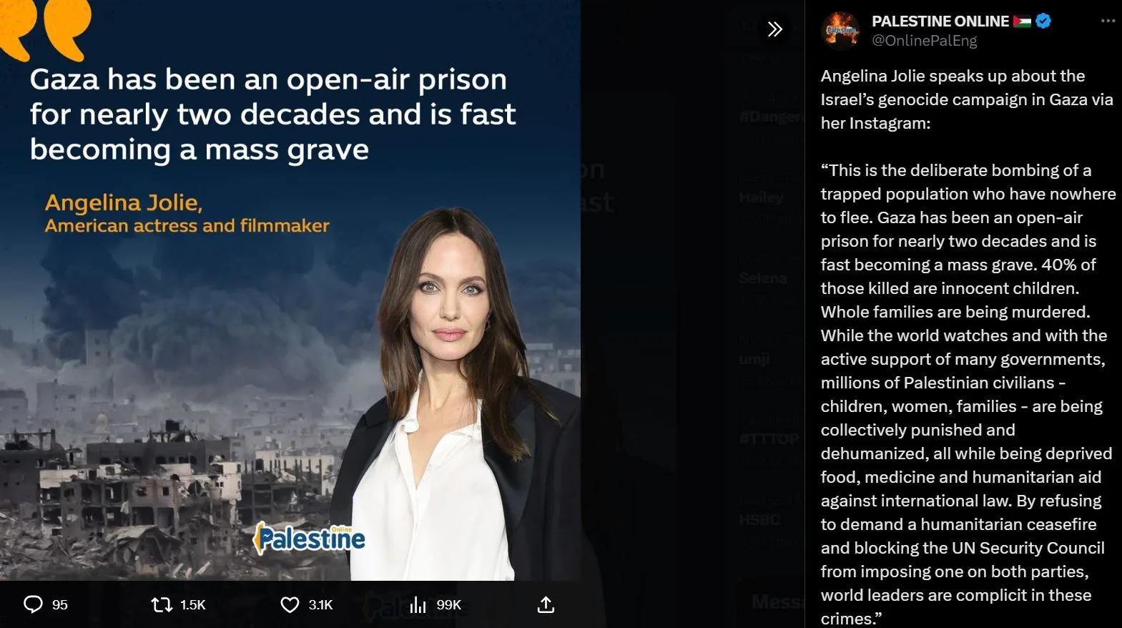Open the three-dot more options menu
This screenshot has height=628, width=1122.
[x=1108, y=21]
